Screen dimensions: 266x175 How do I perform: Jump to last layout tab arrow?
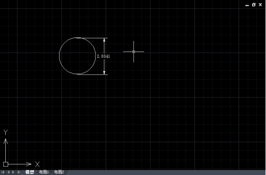pyautogui.click(x=19, y=172)
